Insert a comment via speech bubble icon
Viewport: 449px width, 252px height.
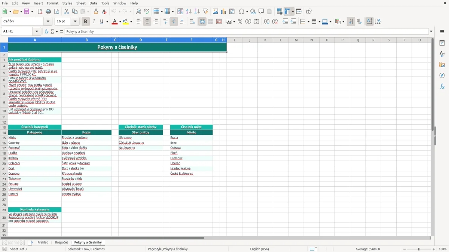261,12
